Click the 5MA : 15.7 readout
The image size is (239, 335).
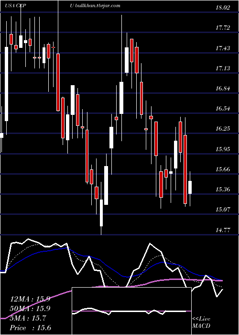pyautogui.click(x=28, y=318)
